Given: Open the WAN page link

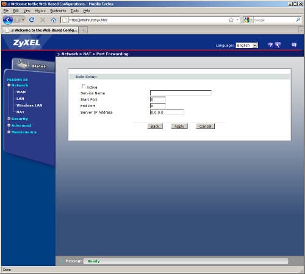Looking at the screenshot, I should click(x=21, y=92).
